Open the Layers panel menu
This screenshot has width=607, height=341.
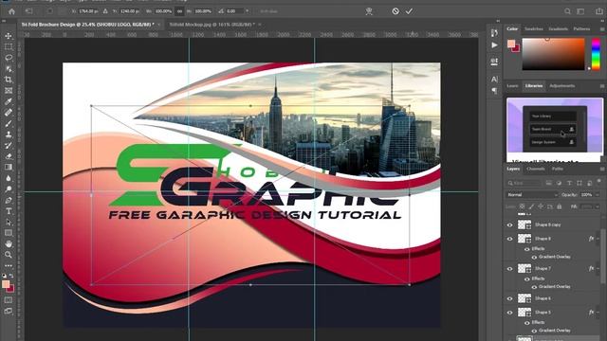coord(602,169)
